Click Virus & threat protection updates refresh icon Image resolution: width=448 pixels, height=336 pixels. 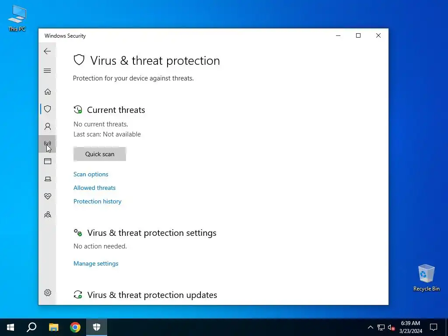pyautogui.click(x=78, y=294)
